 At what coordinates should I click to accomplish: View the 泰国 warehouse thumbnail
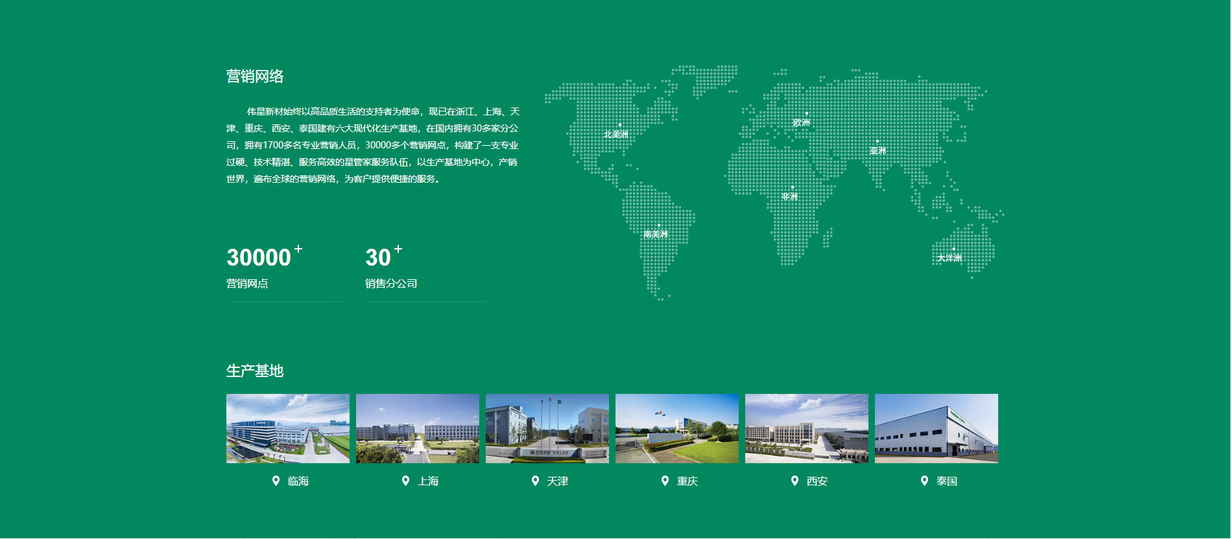(936, 428)
